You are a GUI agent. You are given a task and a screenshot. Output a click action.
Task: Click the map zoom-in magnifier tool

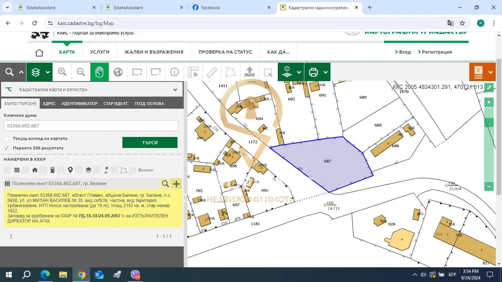[x=62, y=72]
